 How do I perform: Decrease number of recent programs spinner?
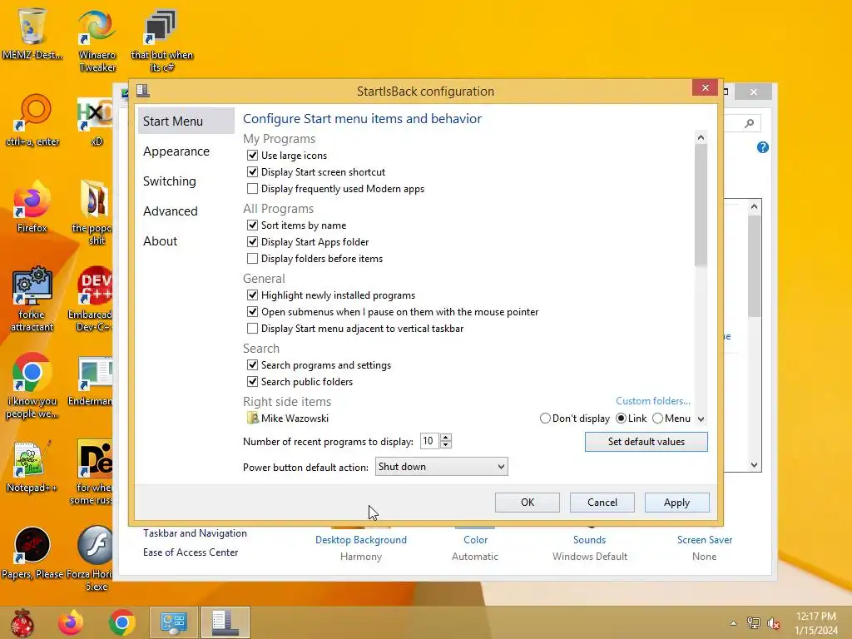pyautogui.click(x=446, y=445)
